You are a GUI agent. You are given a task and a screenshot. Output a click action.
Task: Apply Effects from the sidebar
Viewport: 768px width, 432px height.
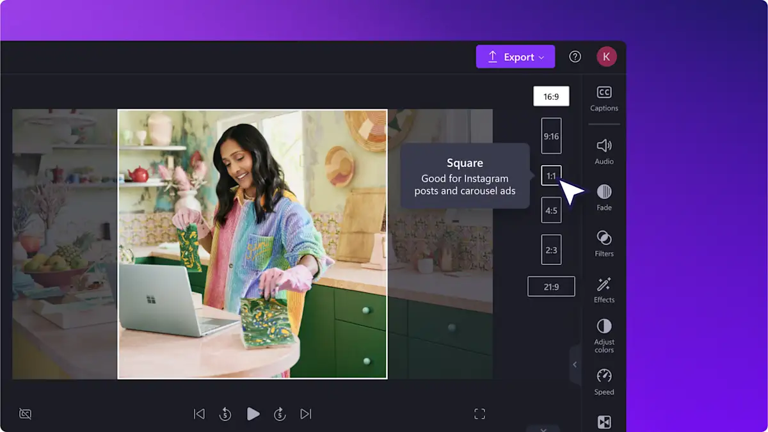point(604,289)
